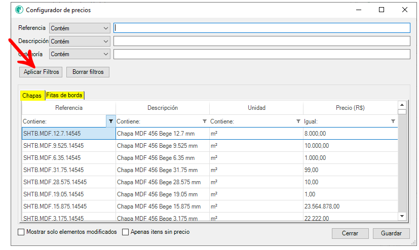Select the price cell showing 8.000,00

[x=350, y=134]
